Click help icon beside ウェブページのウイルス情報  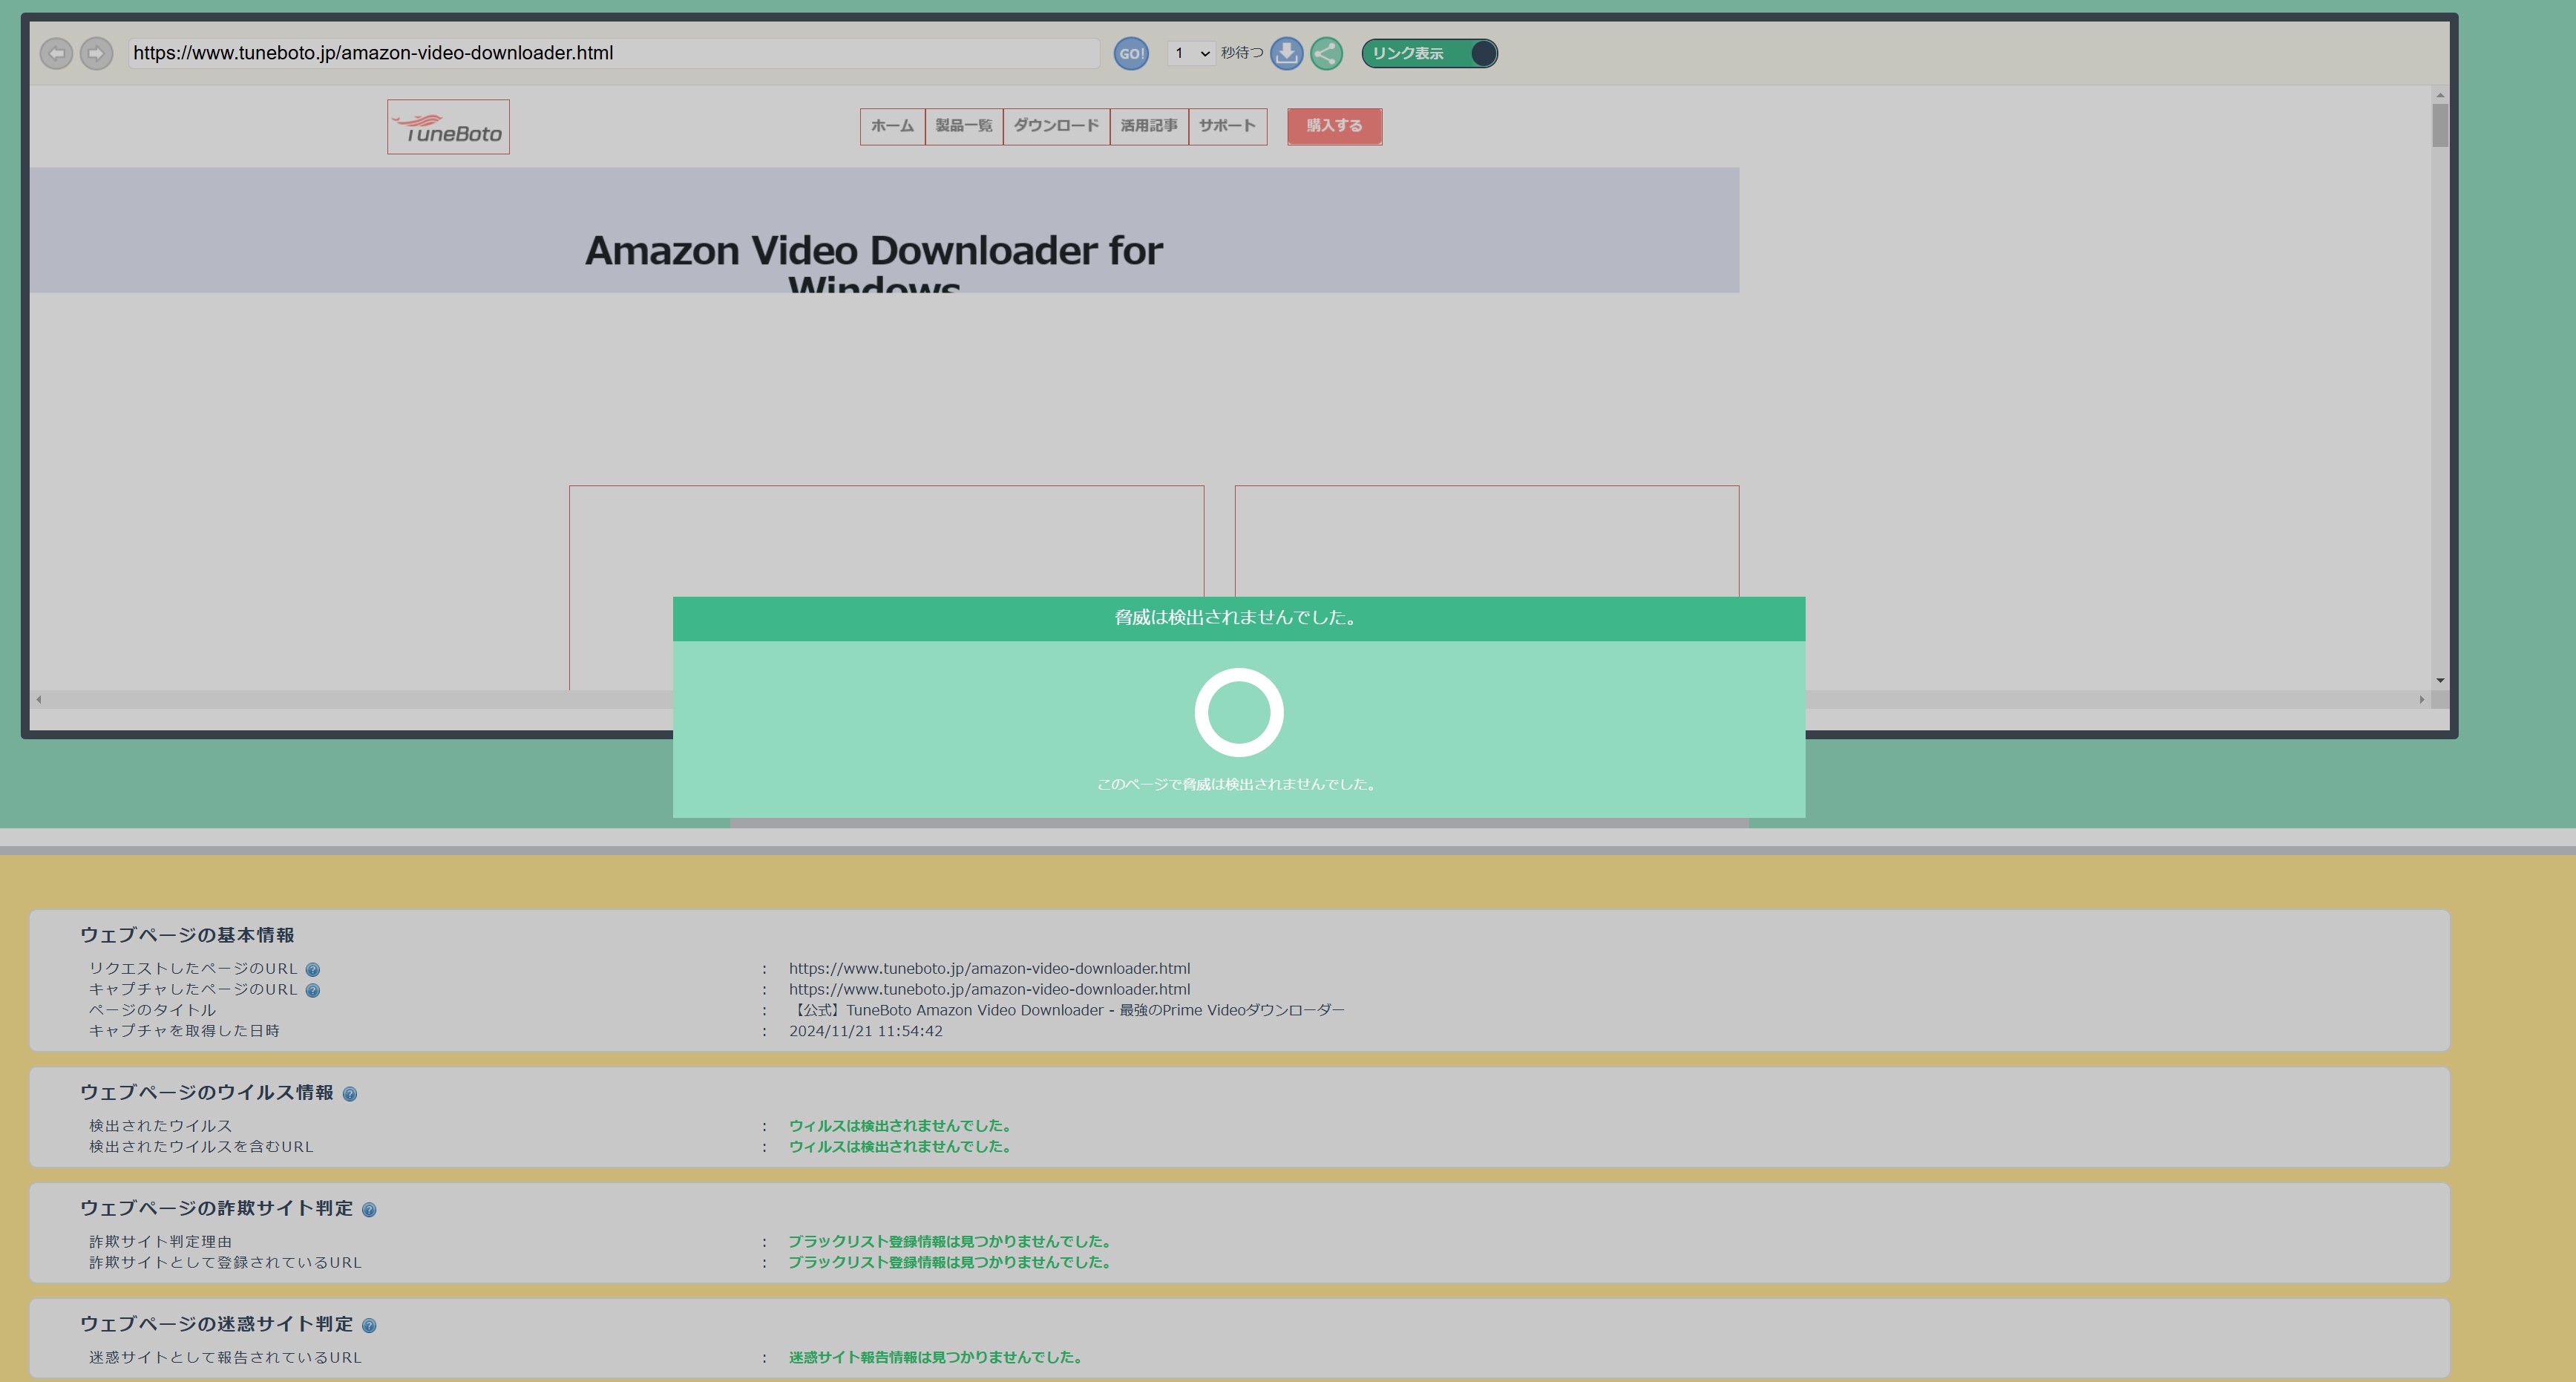point(350,1094)
